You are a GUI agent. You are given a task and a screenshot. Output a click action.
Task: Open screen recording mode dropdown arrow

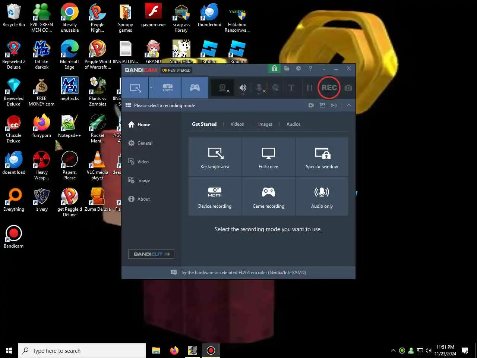pos(151,88)
